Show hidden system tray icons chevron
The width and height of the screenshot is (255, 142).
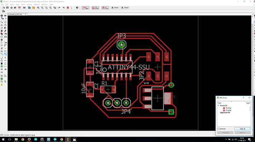coord(226,140)
